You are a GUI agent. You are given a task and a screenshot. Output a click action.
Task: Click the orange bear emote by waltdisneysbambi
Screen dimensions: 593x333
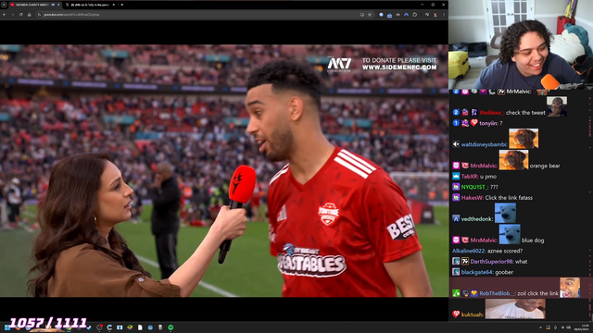coord(523,139)
